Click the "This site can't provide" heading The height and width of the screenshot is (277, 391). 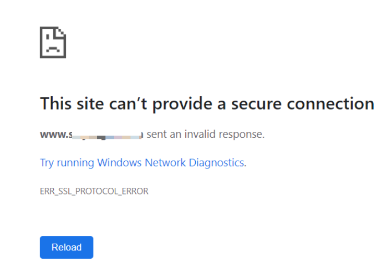click(x=207, y=104)
